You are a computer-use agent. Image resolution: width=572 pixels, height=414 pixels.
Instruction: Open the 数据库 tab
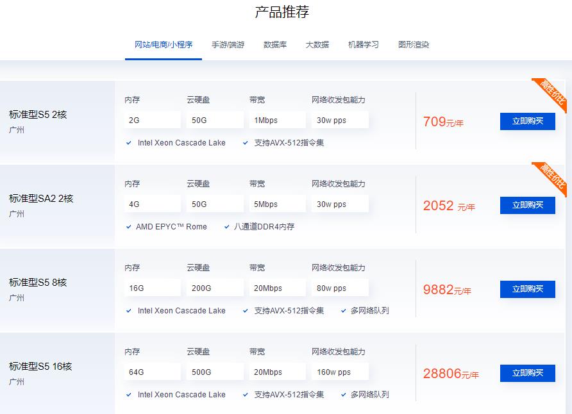coord(274,45)
